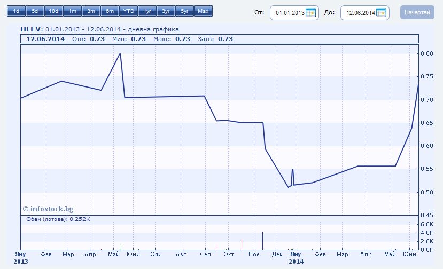This screenshot has width=443, height=269.
Task: Select the 1d time range button
Action: click(17, 11)
